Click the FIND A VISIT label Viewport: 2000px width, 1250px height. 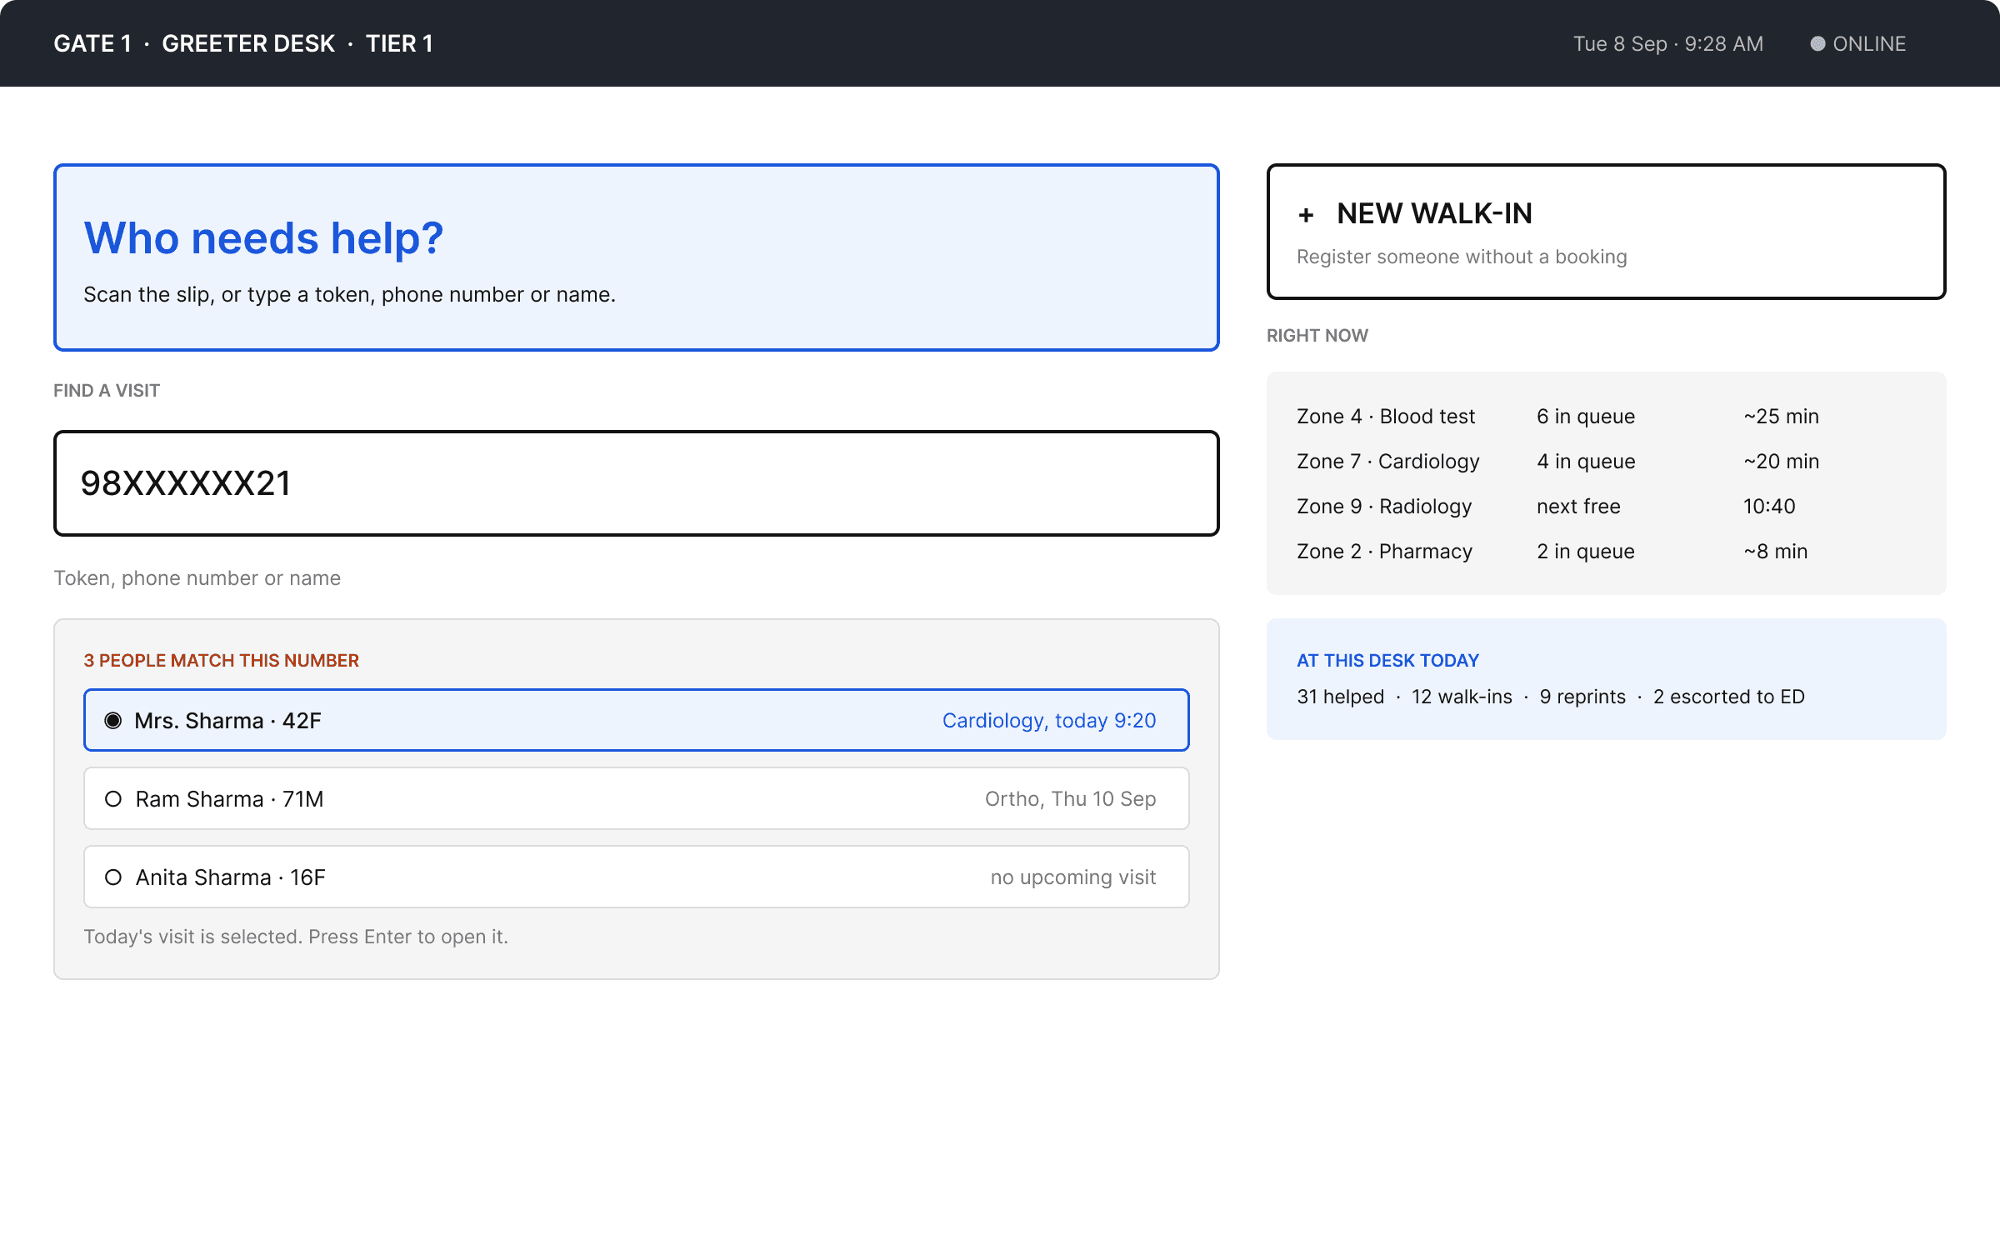107,390
